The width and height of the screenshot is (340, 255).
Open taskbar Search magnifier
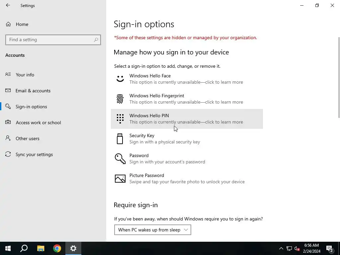click(24, 248)
